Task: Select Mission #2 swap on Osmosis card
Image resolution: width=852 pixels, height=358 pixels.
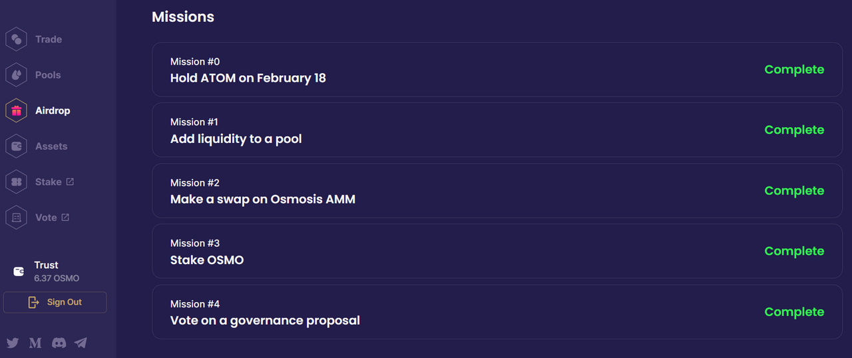Action: (x=497, y=190)
